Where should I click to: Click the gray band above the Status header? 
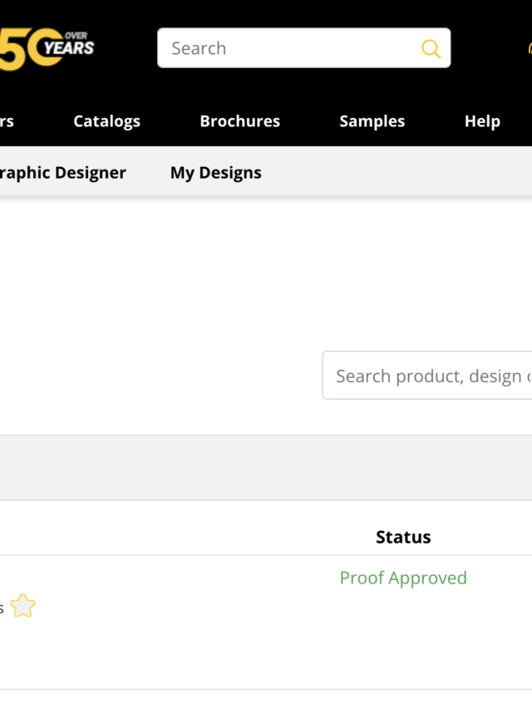266,467
